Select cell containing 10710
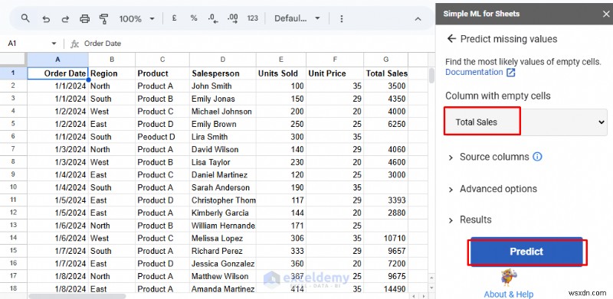Image resolution: width=613 pixels, height=299 pixels. pyautogui.click(x=386, y=238)
